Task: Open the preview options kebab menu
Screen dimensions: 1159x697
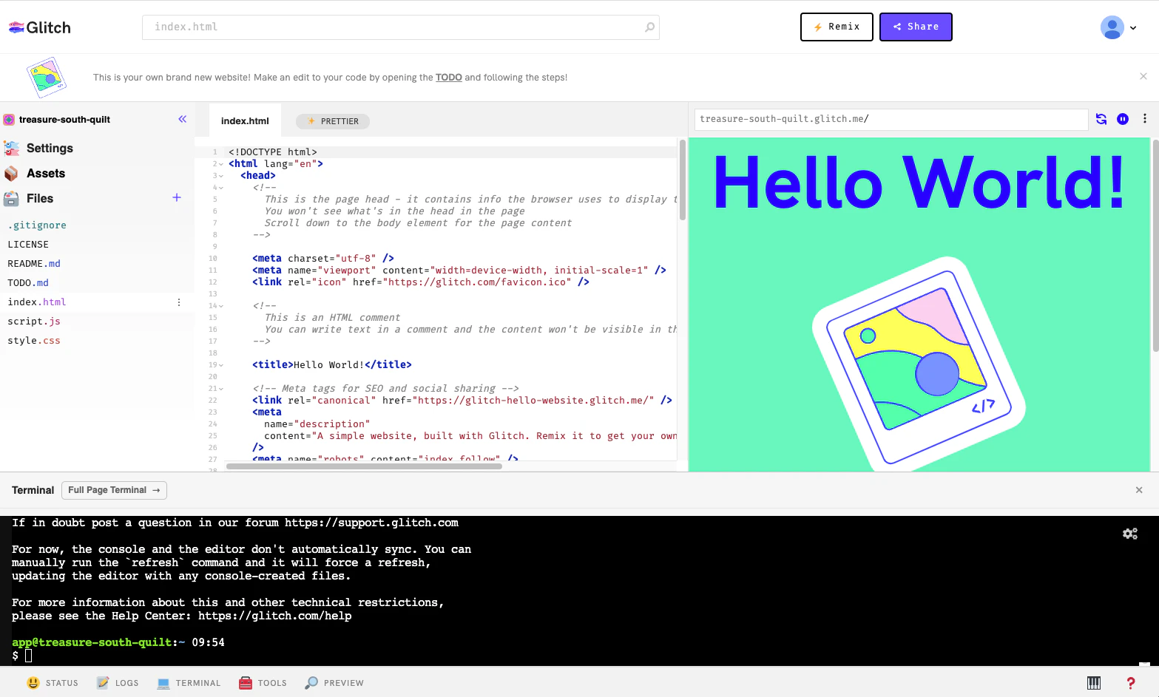Action: (1146, 119)
